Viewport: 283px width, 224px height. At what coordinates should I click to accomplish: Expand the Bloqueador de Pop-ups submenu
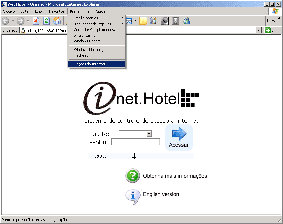(96, 24)
